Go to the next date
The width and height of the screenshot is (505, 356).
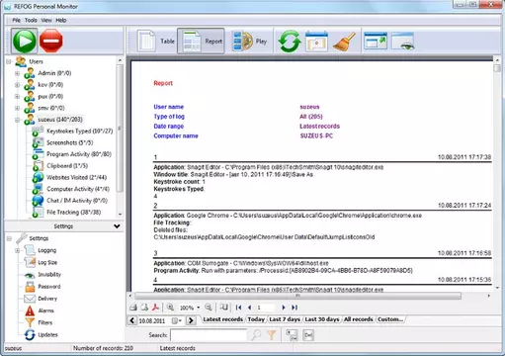191,320
